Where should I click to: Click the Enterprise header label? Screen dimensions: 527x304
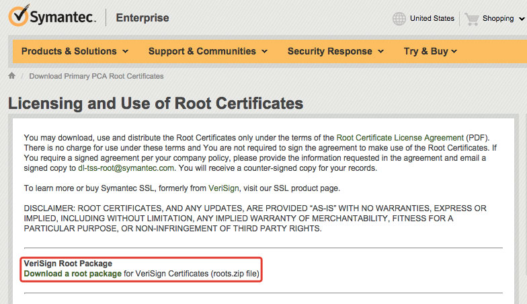click(x=143, y=17)
